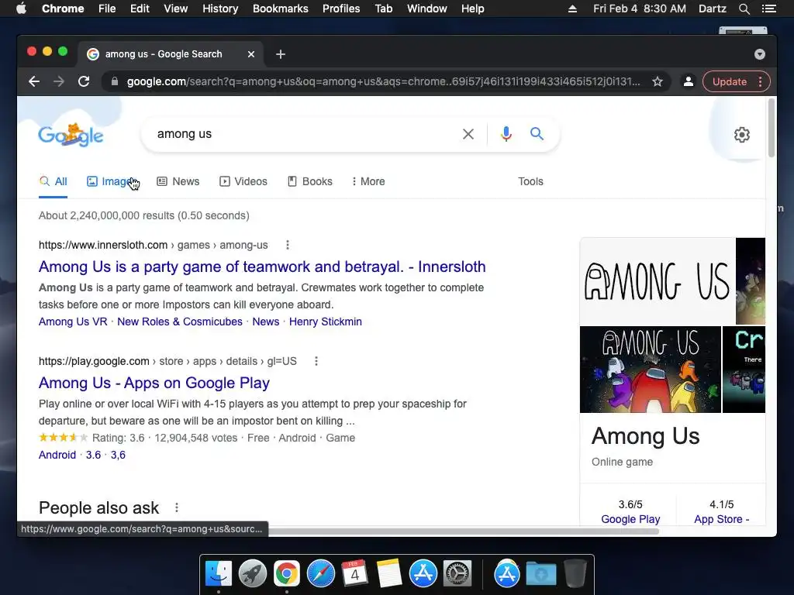Switch to the News tab
The width and height of the screenshot is (794, 595).
click(178, 181)
